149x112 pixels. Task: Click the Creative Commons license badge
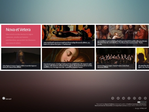[142, 102]
